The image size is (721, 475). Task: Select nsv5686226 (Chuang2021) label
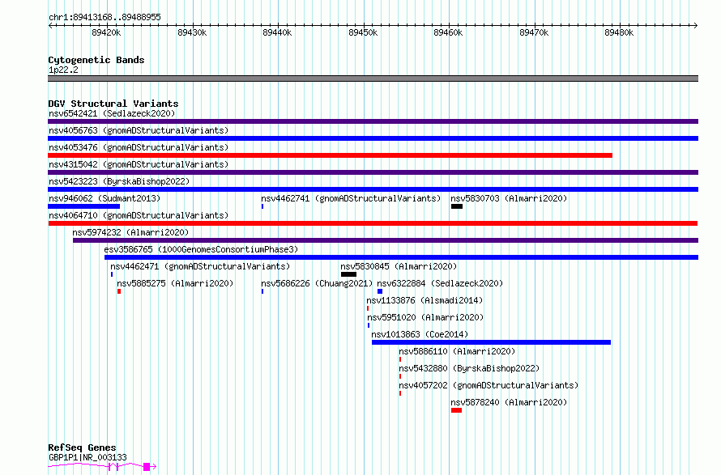click(x=317, y=283)
